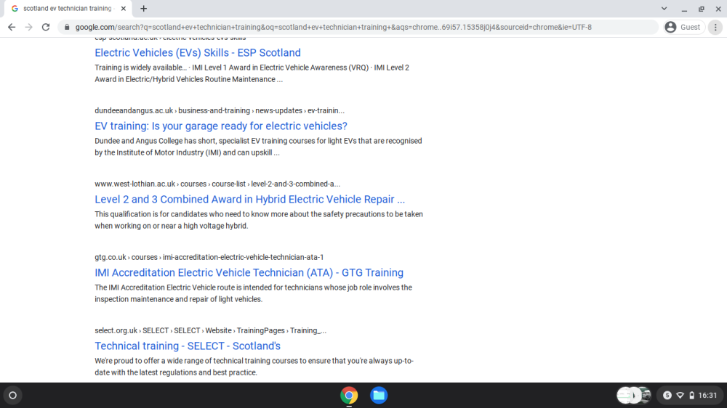Click the battery status icon
This screenshot has width=727, height=408.
tap(692, 396)
